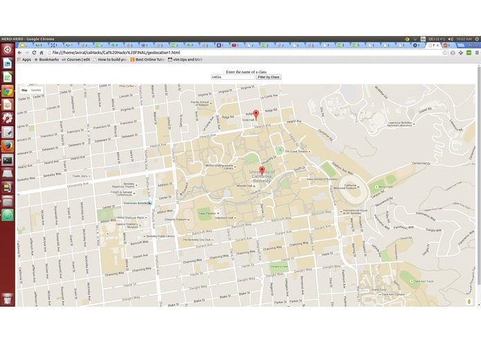
Task: Open the Courses | edX bookmark
Action: (x=76, y=60)
